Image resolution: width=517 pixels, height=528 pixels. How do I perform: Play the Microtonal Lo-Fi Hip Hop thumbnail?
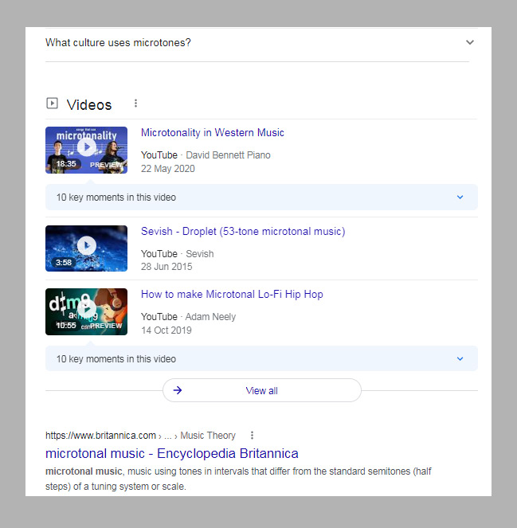[x=86, y=311]
